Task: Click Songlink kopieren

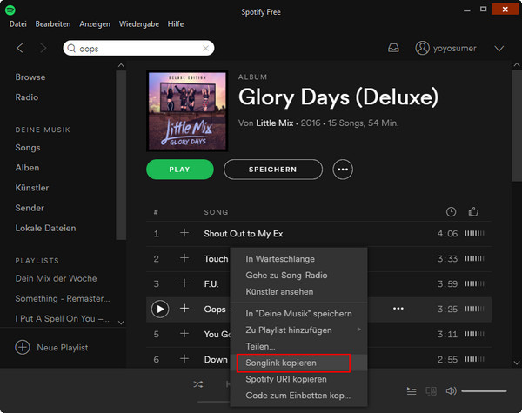Action: pos(298,363)
